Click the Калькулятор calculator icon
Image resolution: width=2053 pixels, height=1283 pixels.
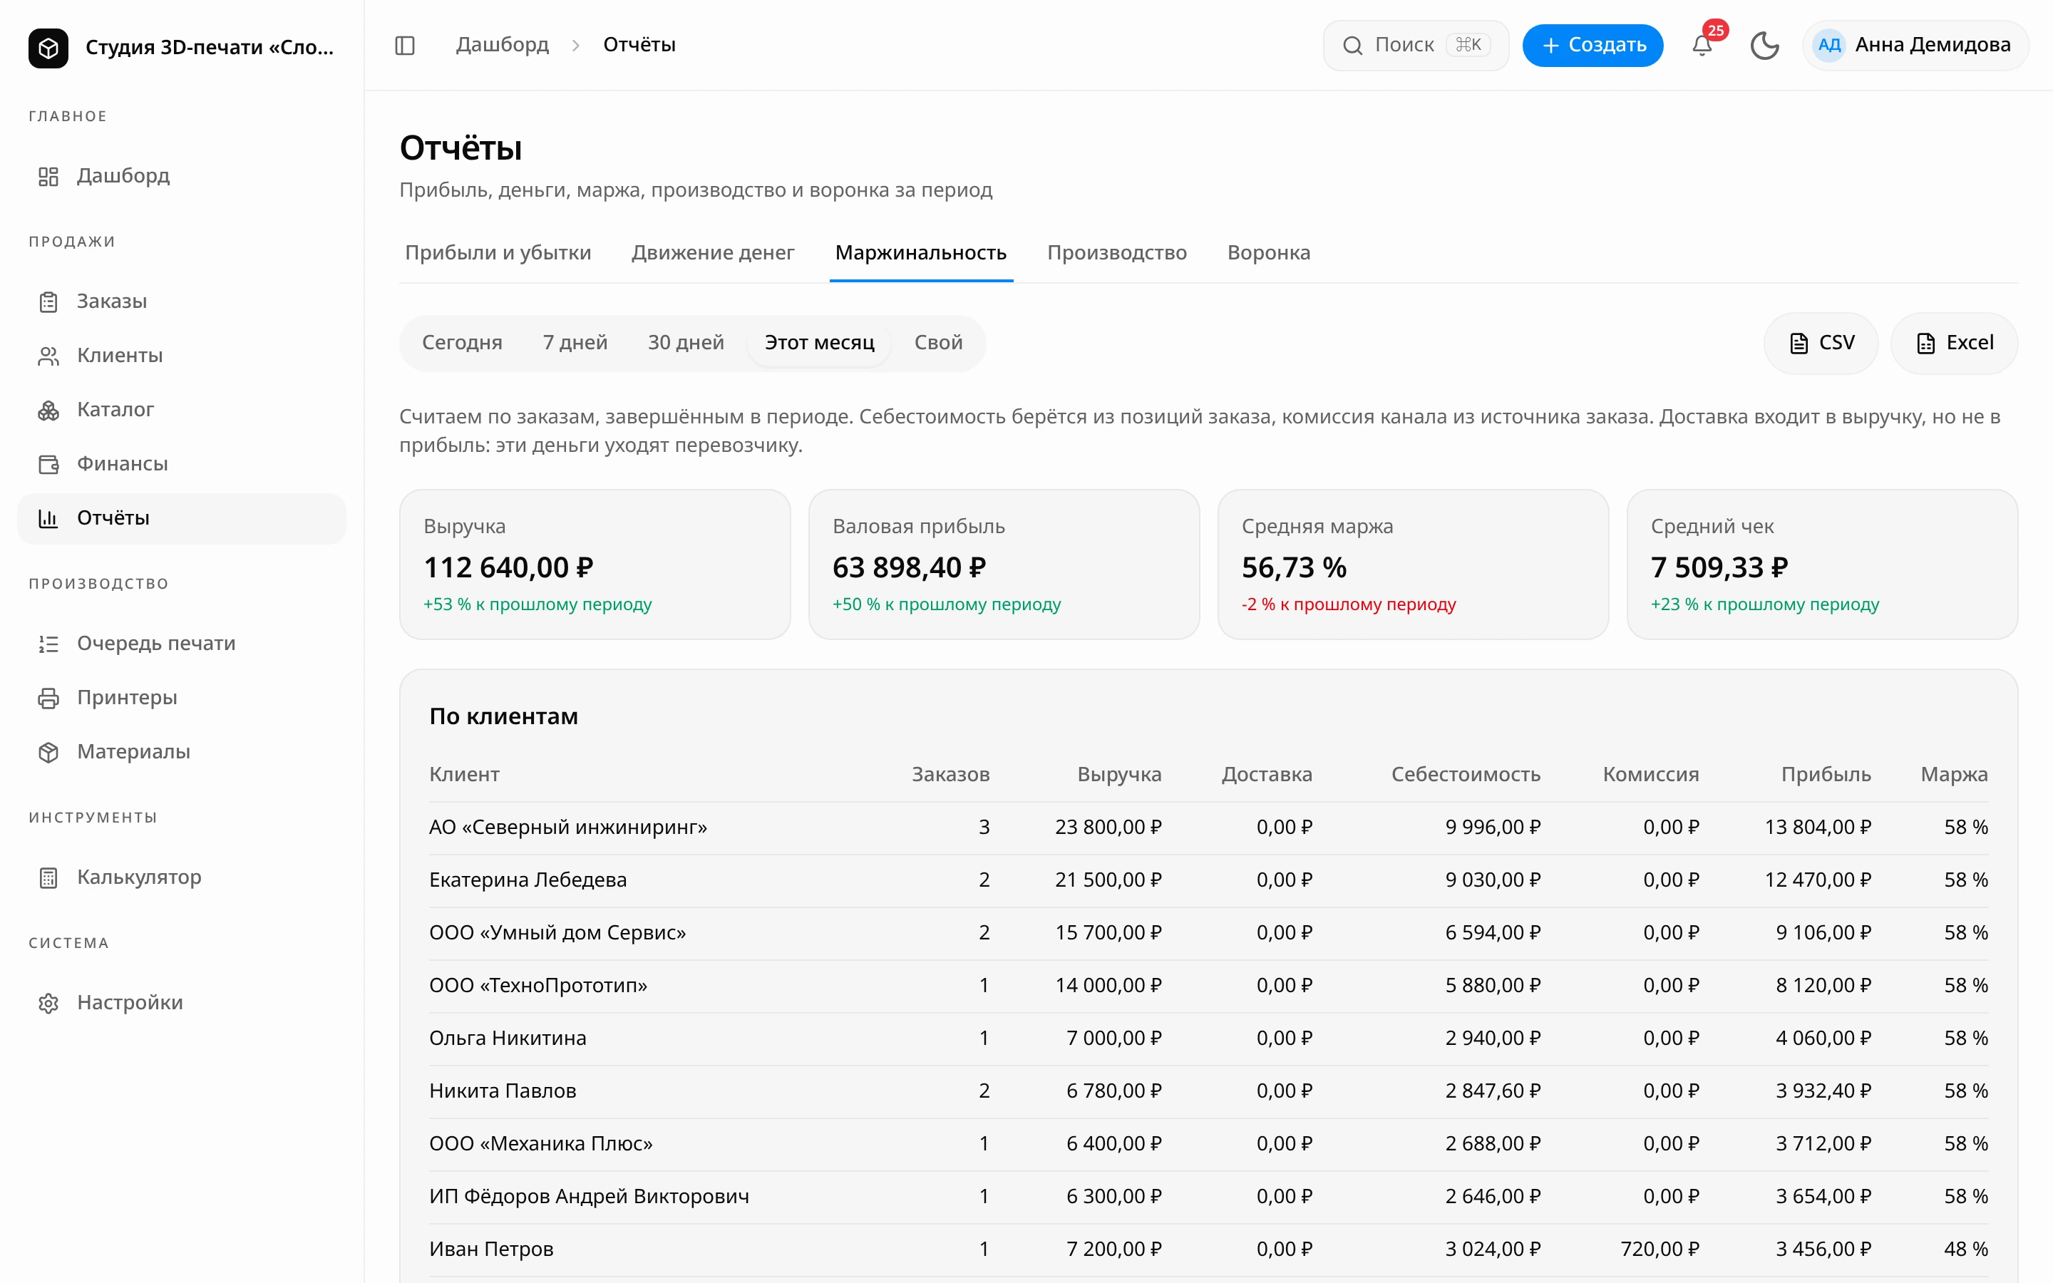pyautogui.click(x=48, y=878)
